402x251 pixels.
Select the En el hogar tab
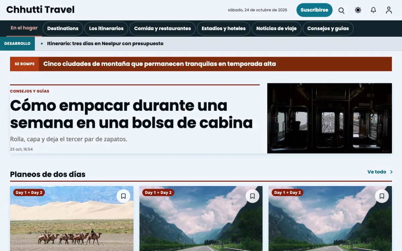tap(24, 28)
